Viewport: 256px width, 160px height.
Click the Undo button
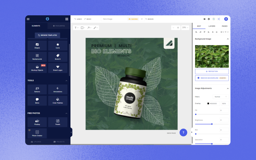tap(78, 19)
